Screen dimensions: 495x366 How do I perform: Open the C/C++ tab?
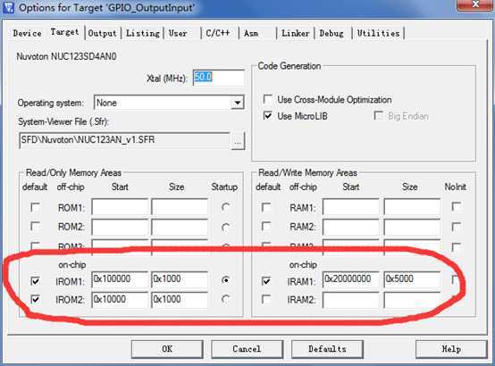(x=218, y=33)
